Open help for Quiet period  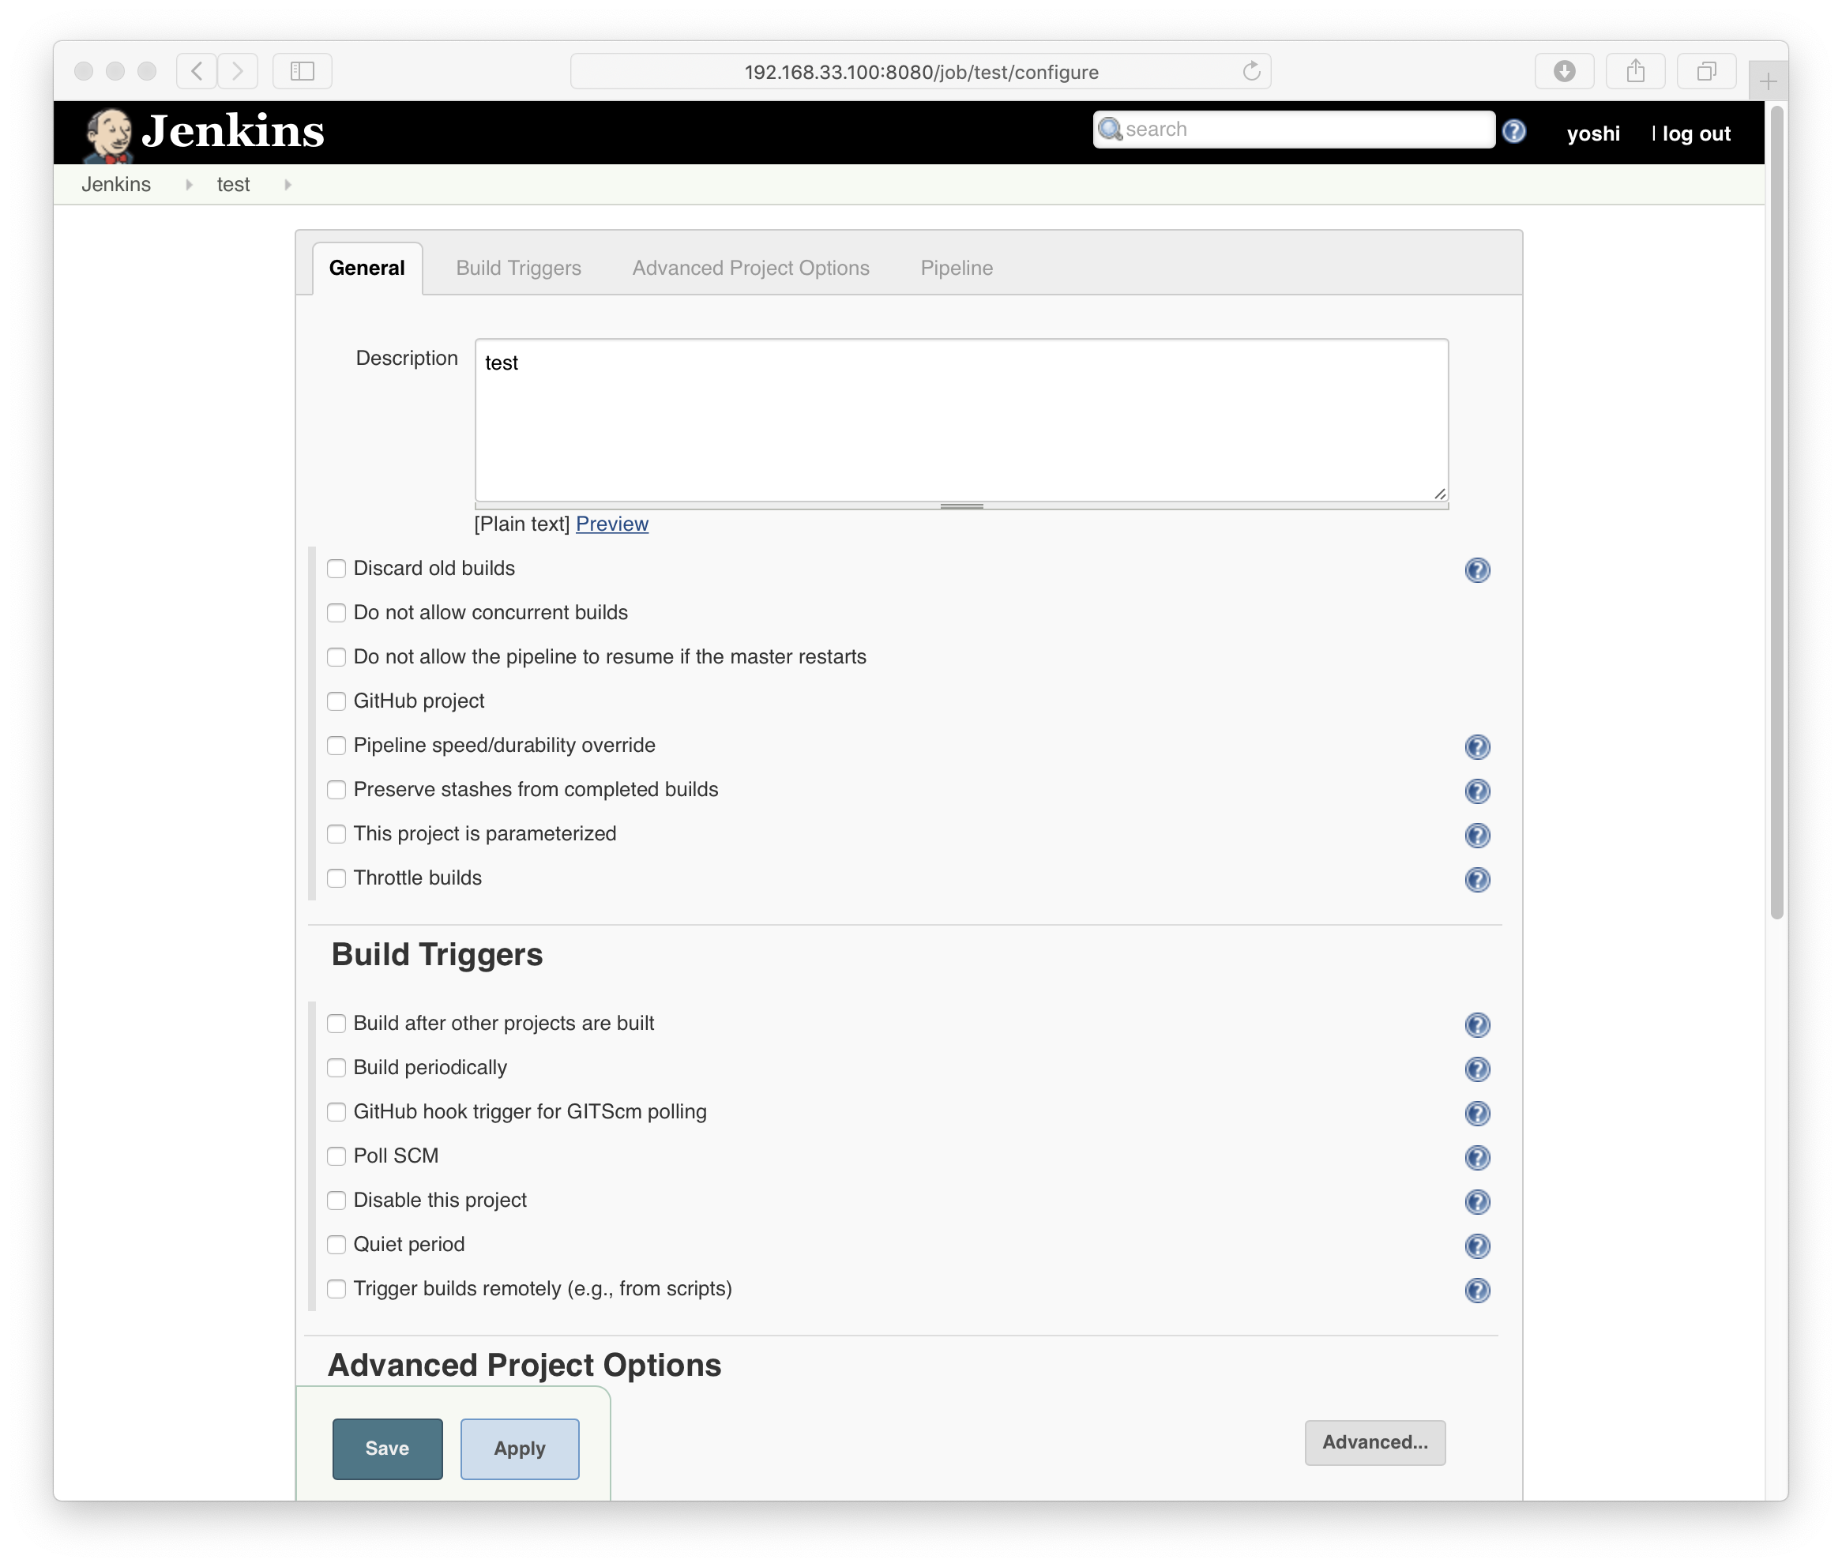click(x=1477, y=1246)
